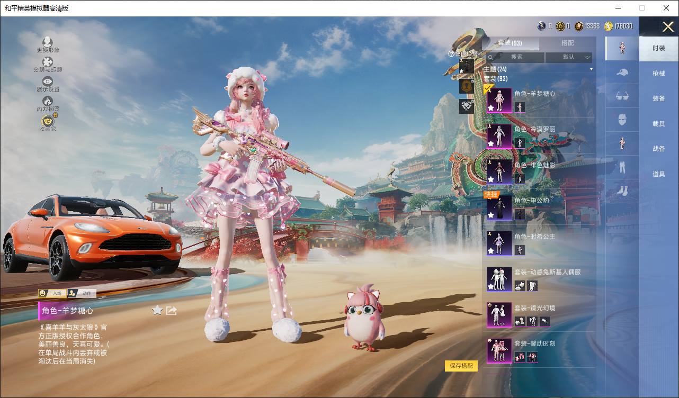Switch to the 装备 equipment tab
Viewport: 679px width, 398px height.
click(x=659, y=98)
